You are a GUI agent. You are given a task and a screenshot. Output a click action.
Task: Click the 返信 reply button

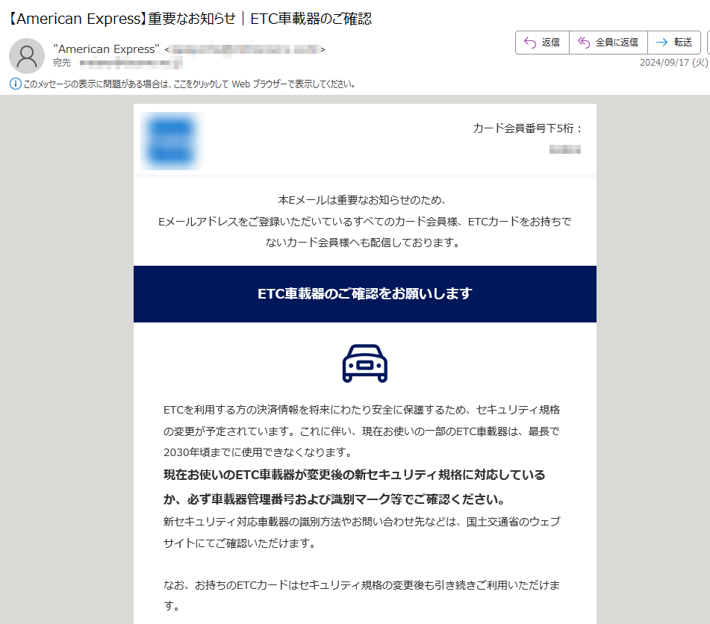pyautogui.click(x=542, y=43)
